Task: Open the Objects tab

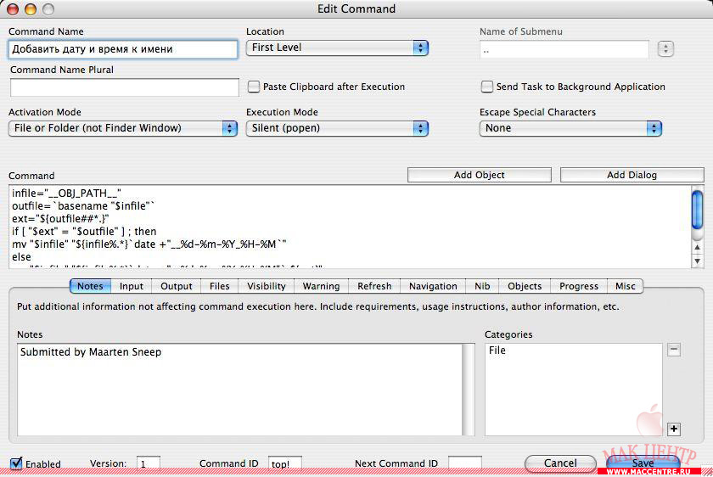Action: (x=525, y=286)
